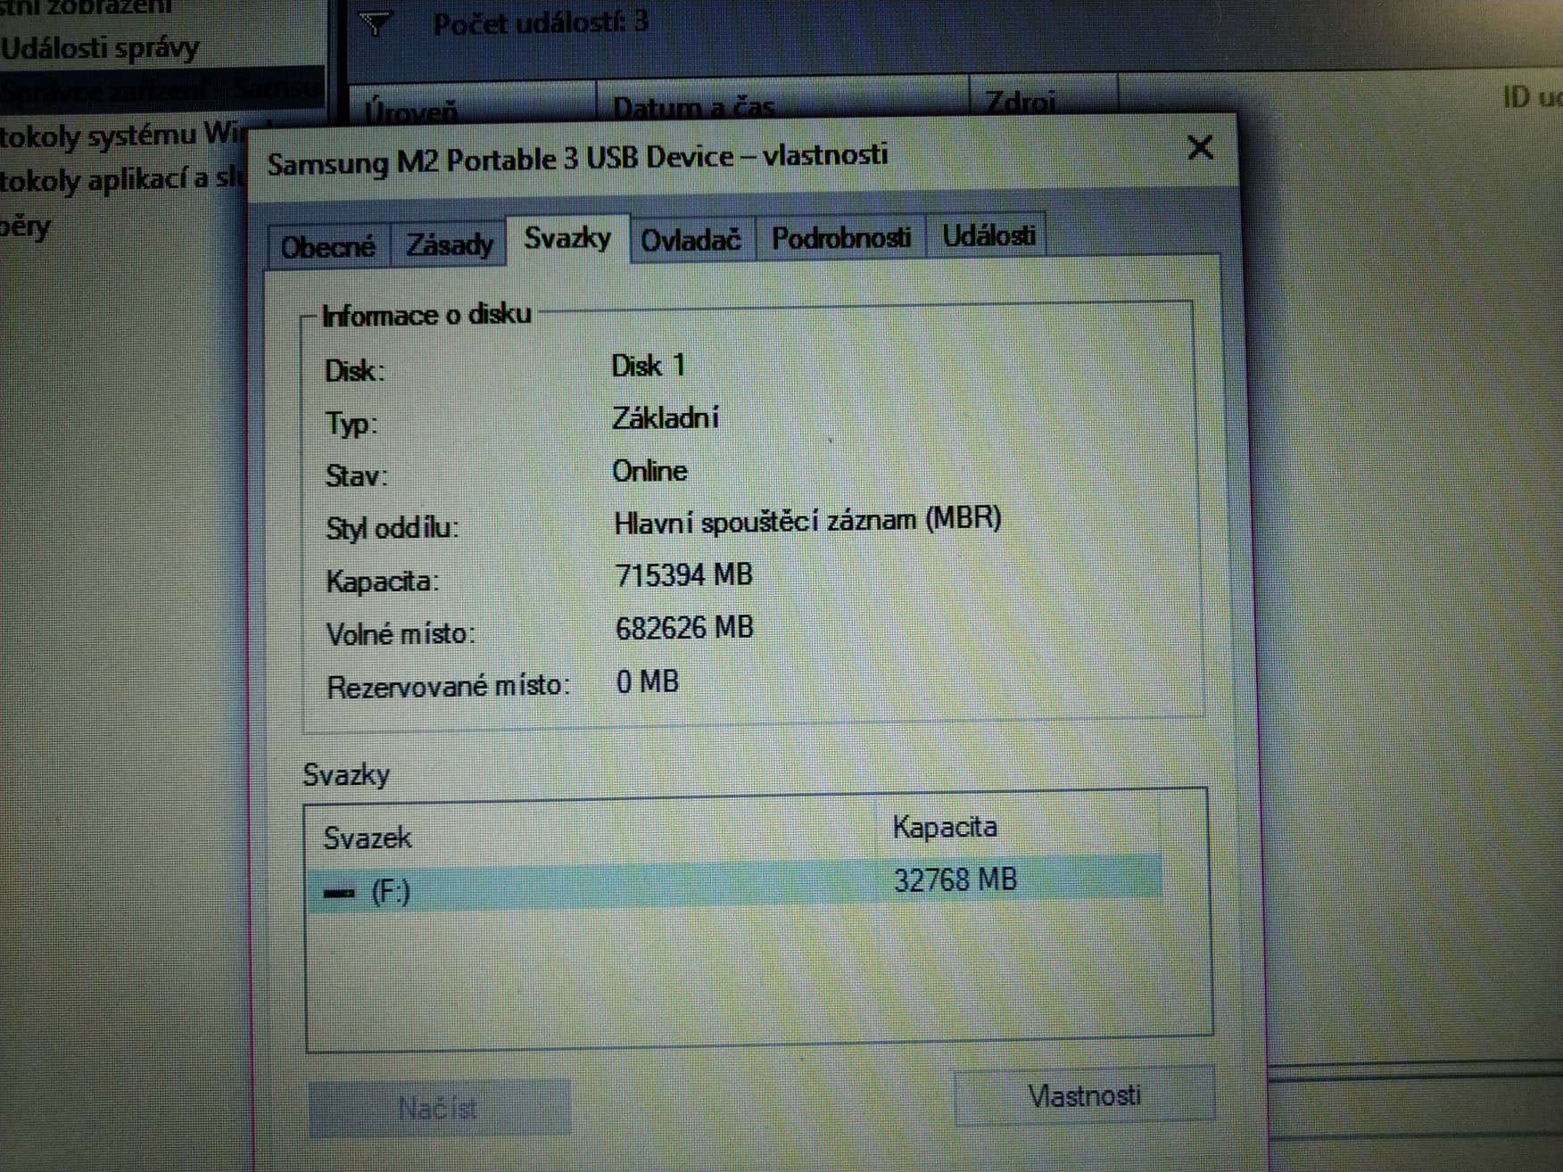Click the Datum a čas column header
This screenshot has width=1563, height=1172.
[693, 108]
